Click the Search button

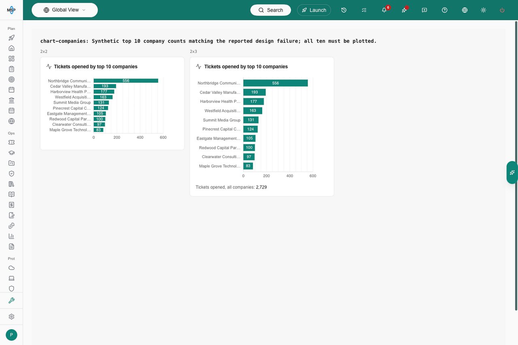(271, 10)
